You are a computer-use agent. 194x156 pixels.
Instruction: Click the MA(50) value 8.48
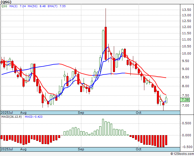click(43, 6)
